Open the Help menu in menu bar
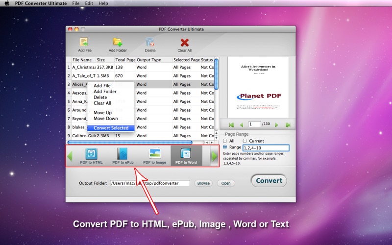Viewport: 392px width, 245px height. click(x=103, y=3)
